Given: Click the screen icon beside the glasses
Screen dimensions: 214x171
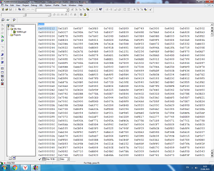Looking at the screenshot, I should [3, 20].
